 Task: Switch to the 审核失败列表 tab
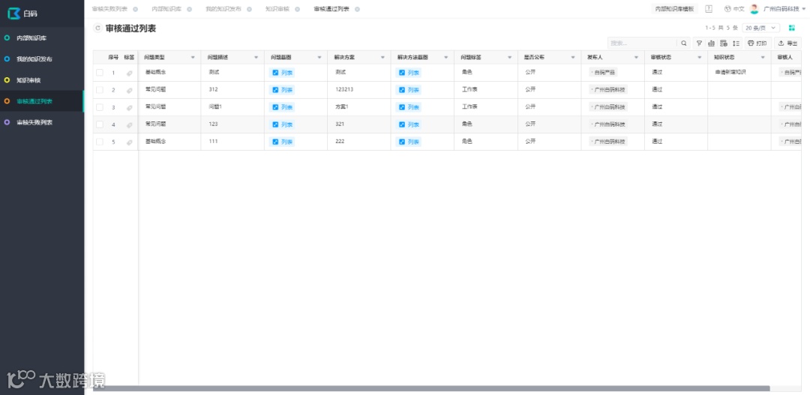(109, 9)
